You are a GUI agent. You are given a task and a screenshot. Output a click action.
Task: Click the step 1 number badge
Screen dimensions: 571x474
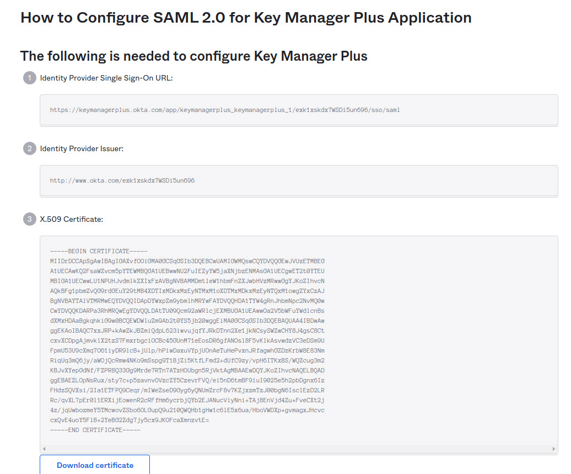point(30,78)
